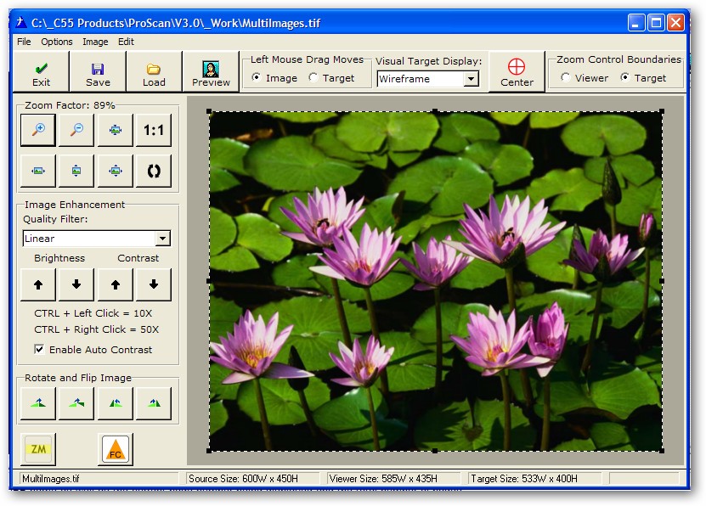Open the File menu
706x506 pixels.
pyautogui.click(x=24, y=42)
